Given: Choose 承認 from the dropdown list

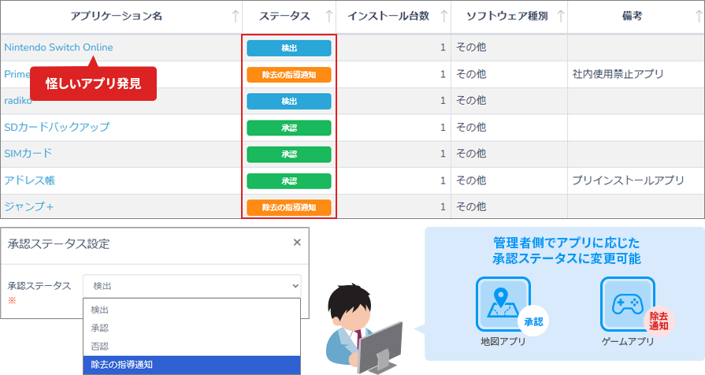Looking at the screenshot, I should (192, 328).
